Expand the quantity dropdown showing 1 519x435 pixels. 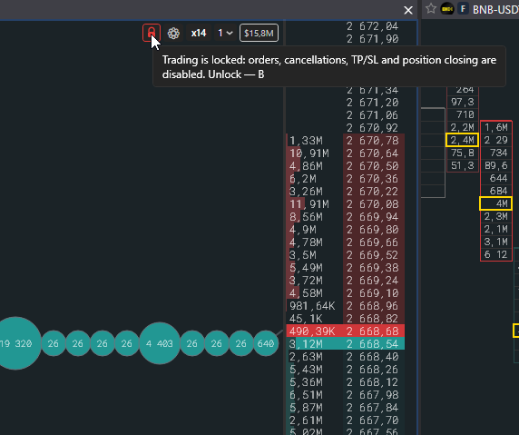(225, 33)
